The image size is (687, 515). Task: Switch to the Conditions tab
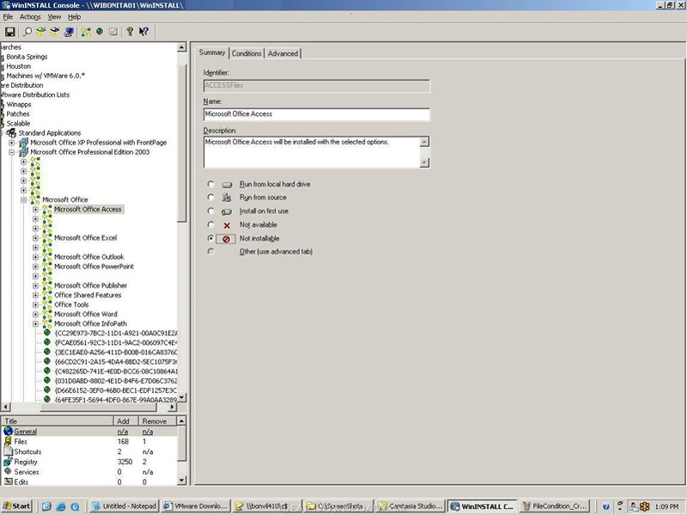coord(247,53)
